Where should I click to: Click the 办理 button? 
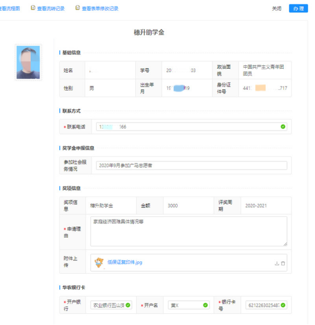(x=298, y=8)
